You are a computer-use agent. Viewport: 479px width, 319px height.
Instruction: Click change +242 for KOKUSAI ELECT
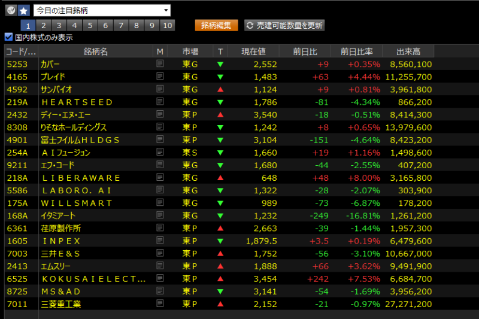pyautogui.click(x=318, y=279)
